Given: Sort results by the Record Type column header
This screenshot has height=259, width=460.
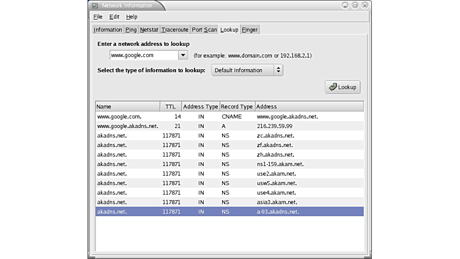Looking at the screenshot, I should click(x=237, y=107).
